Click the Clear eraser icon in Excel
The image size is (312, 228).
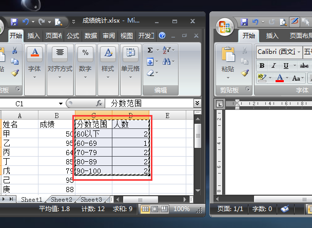(151, 73)
